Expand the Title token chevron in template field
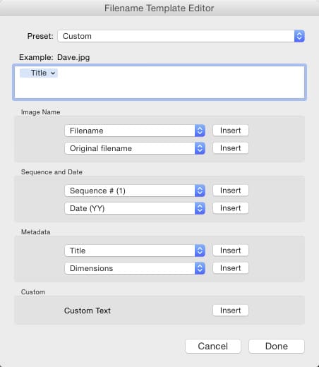This screenshot has height=367, width=319. 53,73
